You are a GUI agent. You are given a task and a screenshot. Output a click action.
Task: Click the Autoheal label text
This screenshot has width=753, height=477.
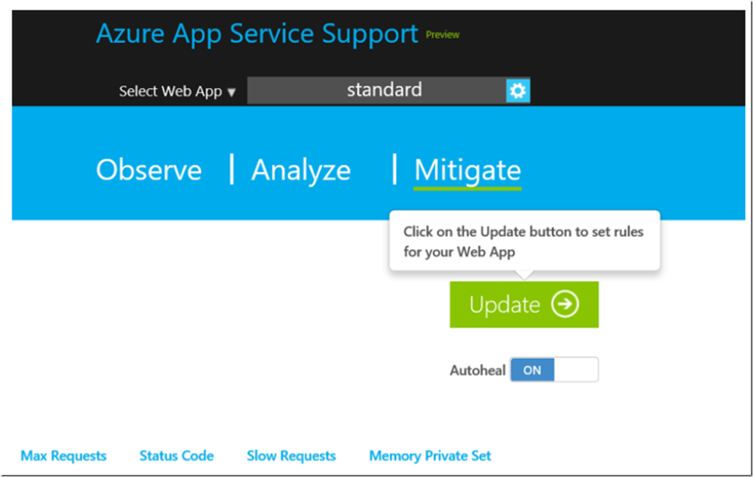[477, 371]
